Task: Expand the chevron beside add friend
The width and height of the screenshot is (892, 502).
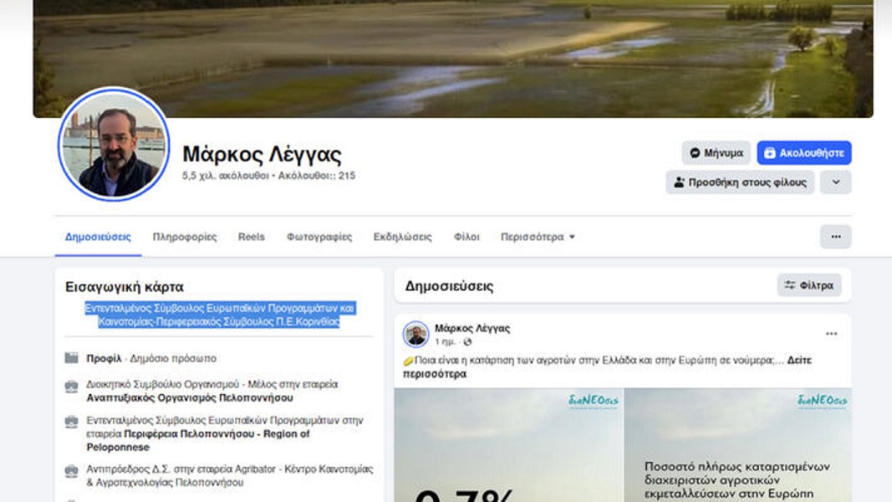Action: click(835, 182)
